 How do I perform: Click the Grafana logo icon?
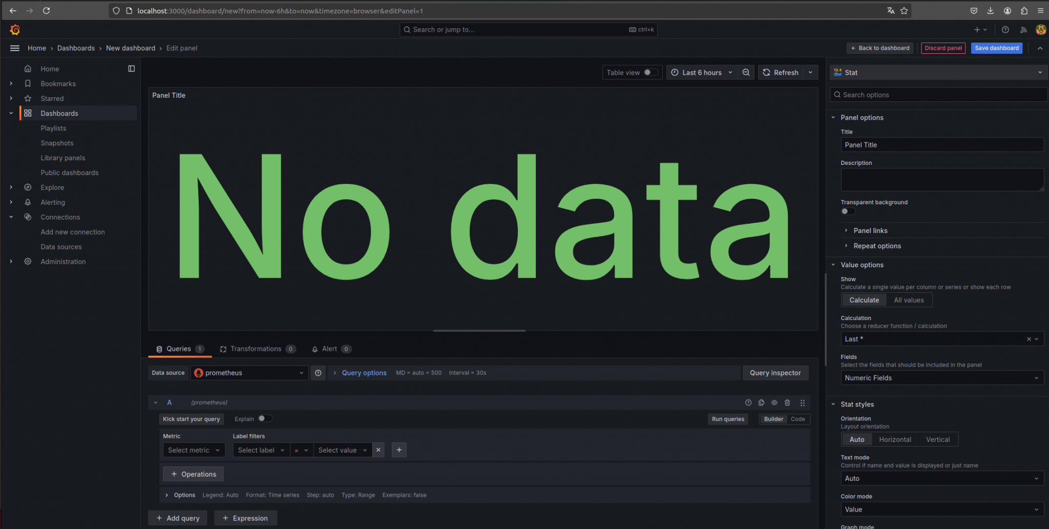point(15,30)
